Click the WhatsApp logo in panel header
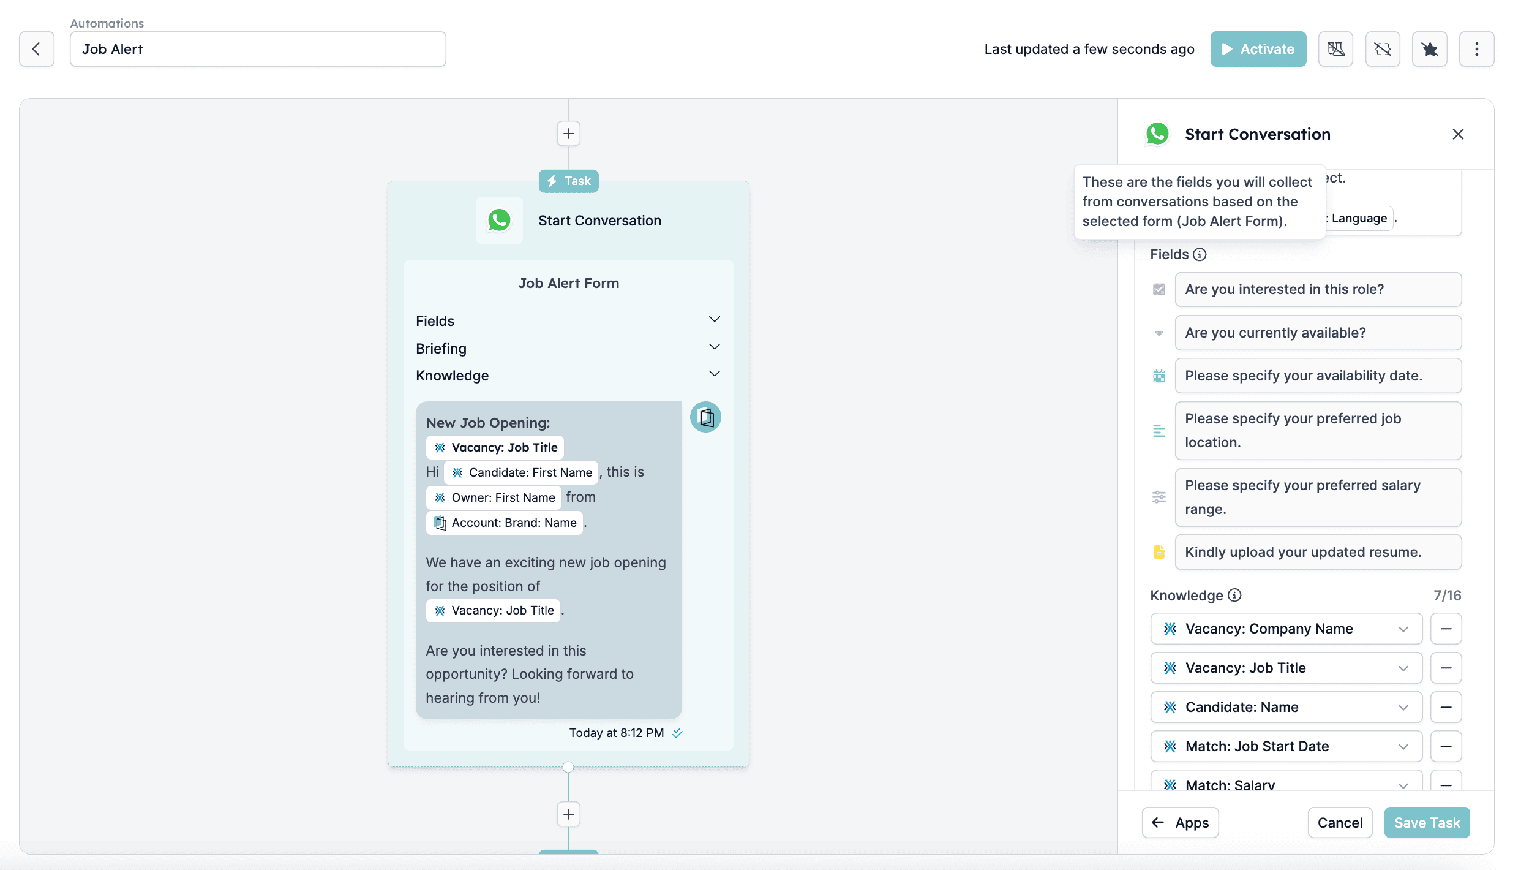Screen dimensions: 1521x870 1157,134
